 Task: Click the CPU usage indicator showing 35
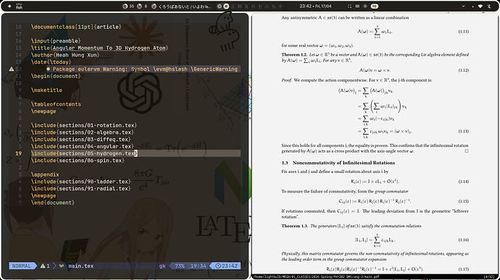tap(128, 6)
